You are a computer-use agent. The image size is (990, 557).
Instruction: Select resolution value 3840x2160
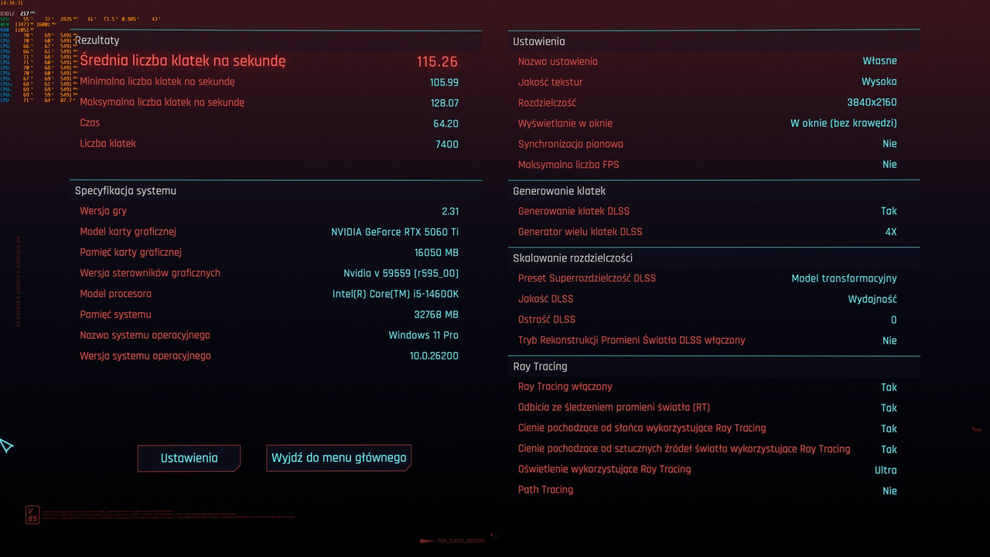[x=872, y=103]
